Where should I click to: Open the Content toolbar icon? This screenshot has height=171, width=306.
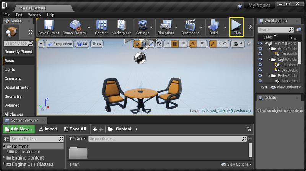[x=101, y=27]
